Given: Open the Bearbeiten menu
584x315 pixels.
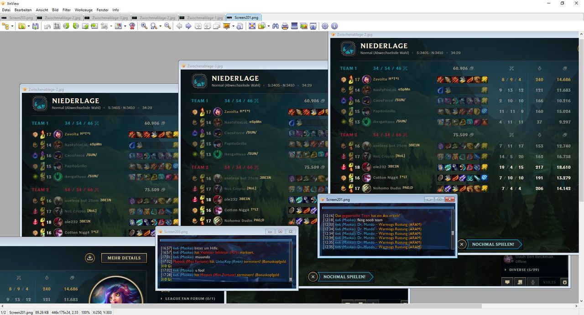Looking at the screenshot, I should (23, 10).
